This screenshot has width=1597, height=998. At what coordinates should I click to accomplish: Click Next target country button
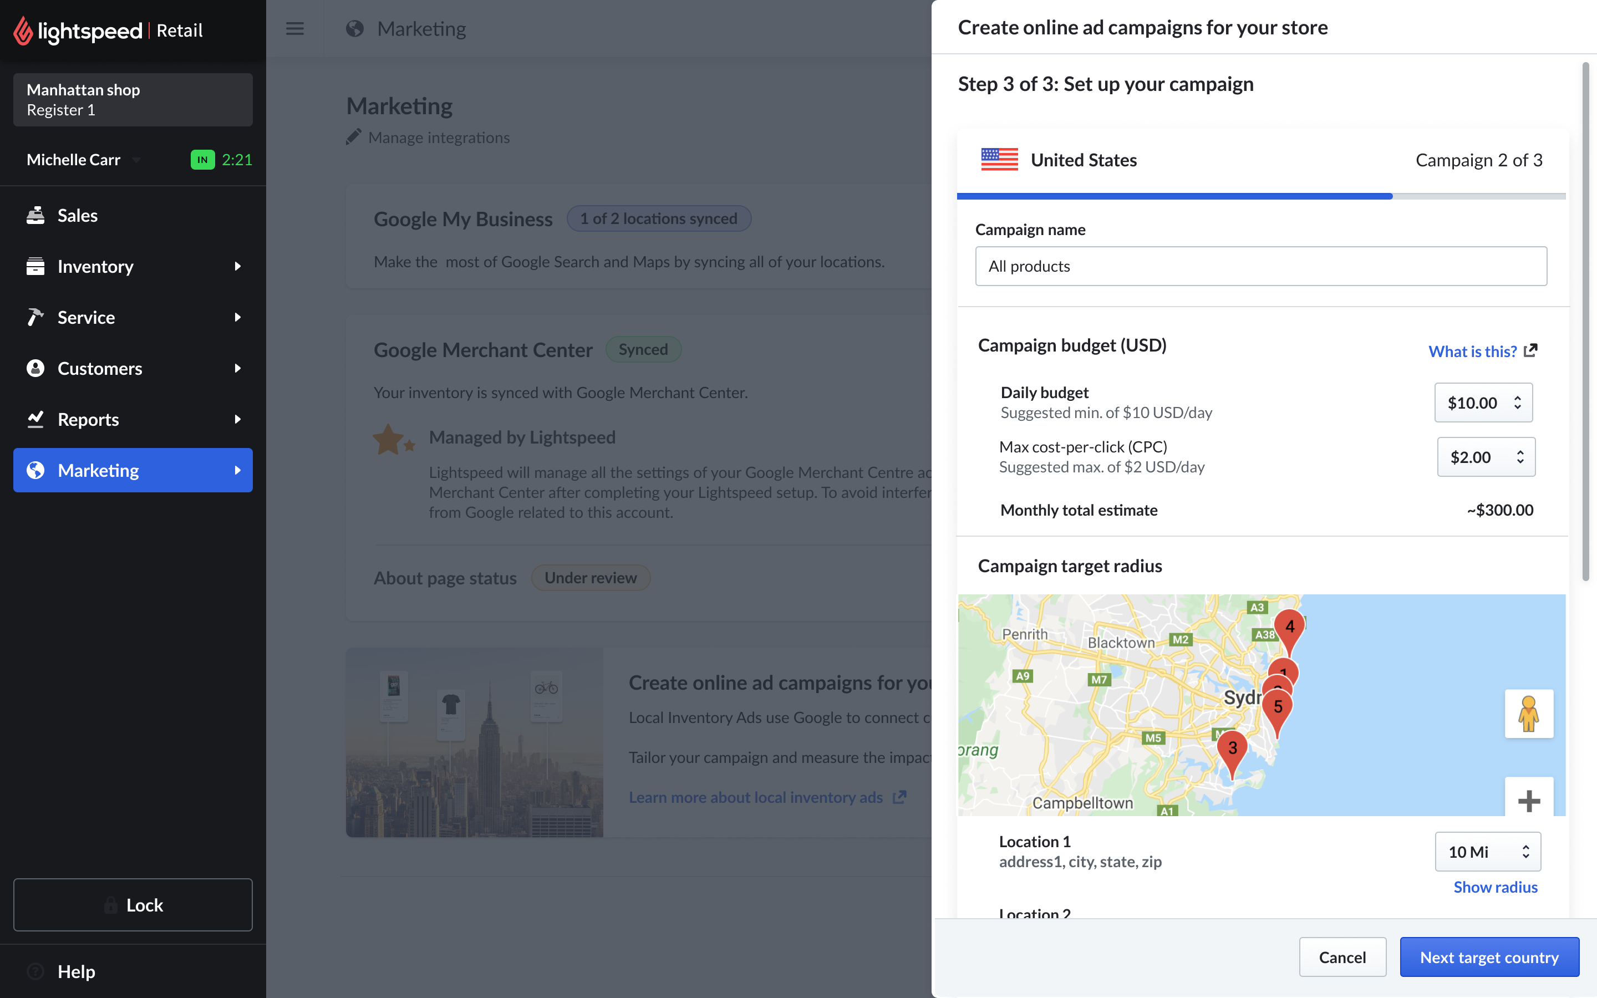tap(1489, 957)
